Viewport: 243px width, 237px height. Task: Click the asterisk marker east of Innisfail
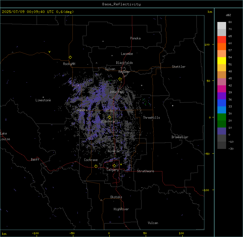coord(142,85)
